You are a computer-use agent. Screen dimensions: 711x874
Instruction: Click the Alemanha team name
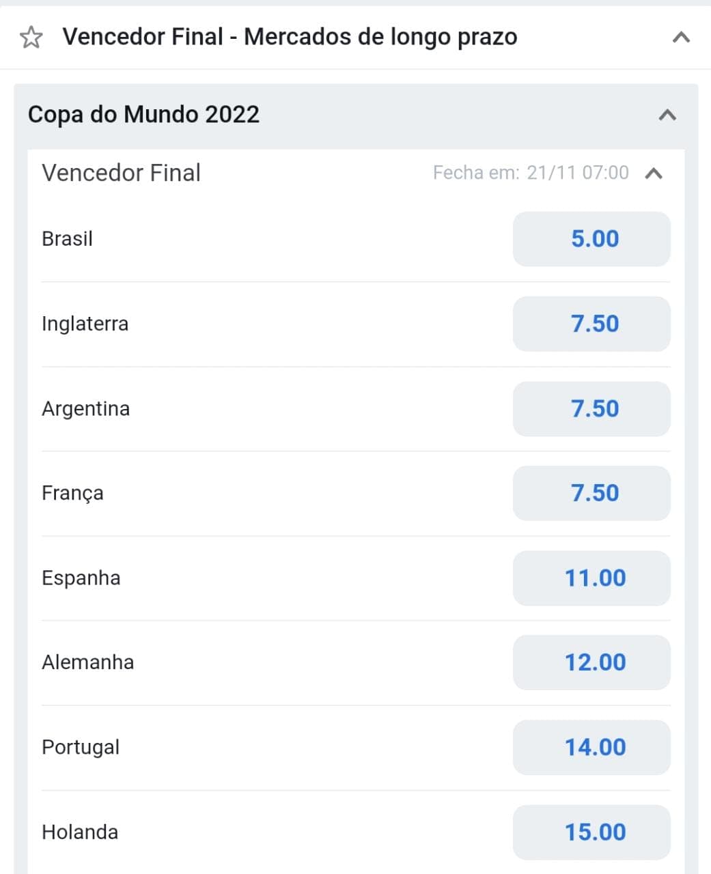coord(87,662)
